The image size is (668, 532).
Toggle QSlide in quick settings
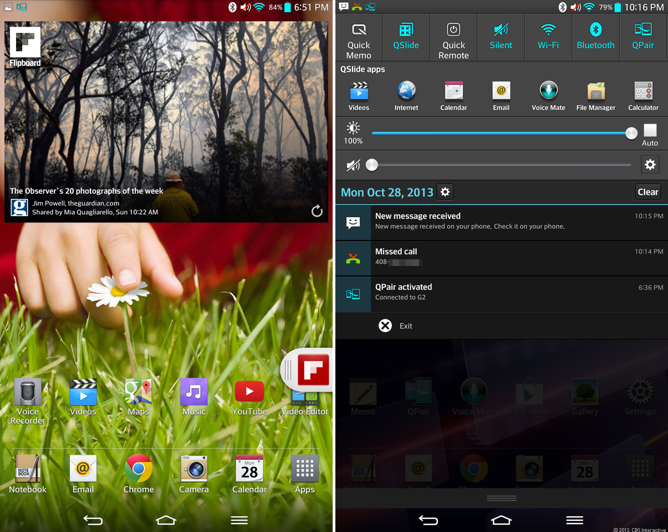coord(406,38)
